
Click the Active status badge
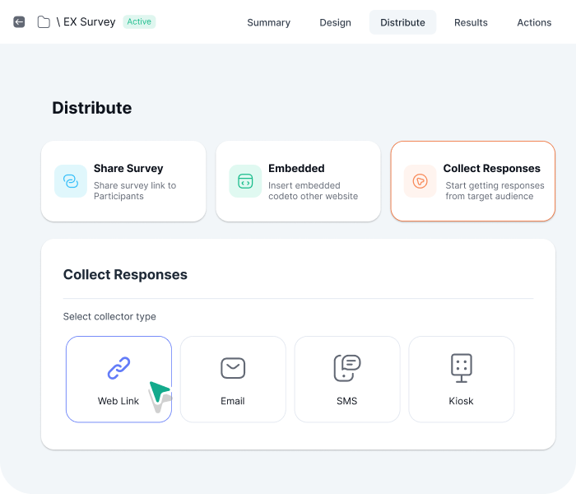pyautogui.click(x=139, y=21)
